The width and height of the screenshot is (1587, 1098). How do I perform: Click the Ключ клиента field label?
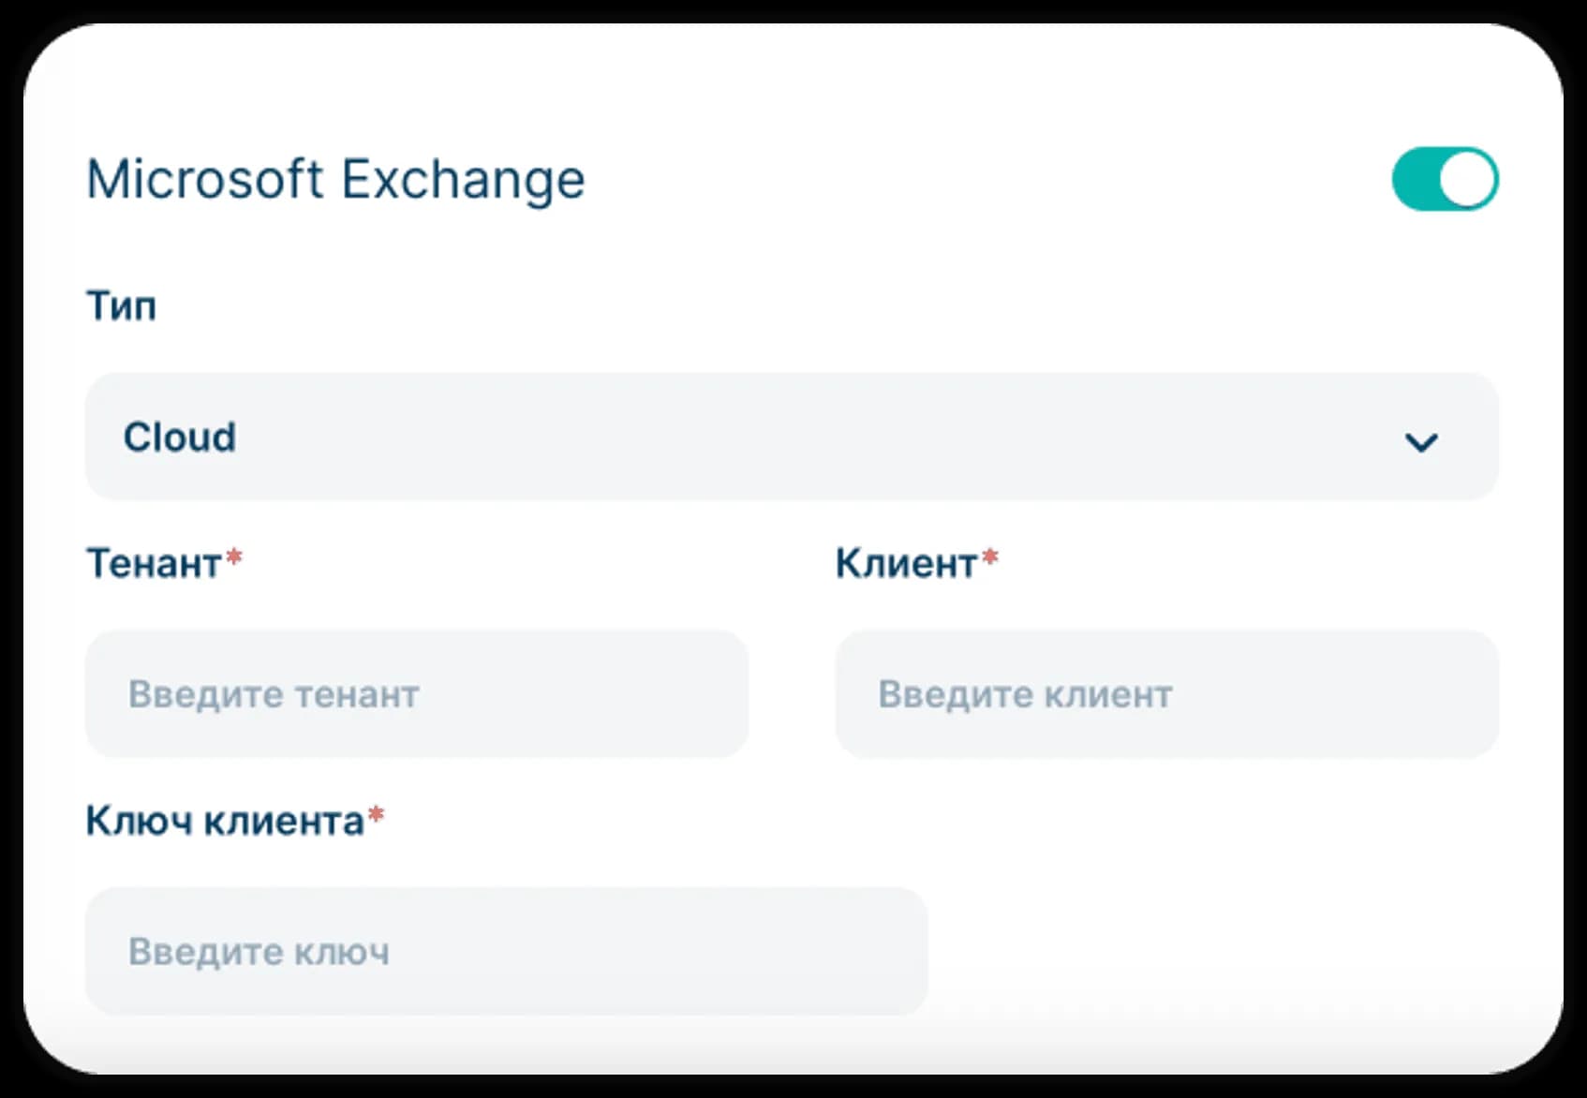225,822
